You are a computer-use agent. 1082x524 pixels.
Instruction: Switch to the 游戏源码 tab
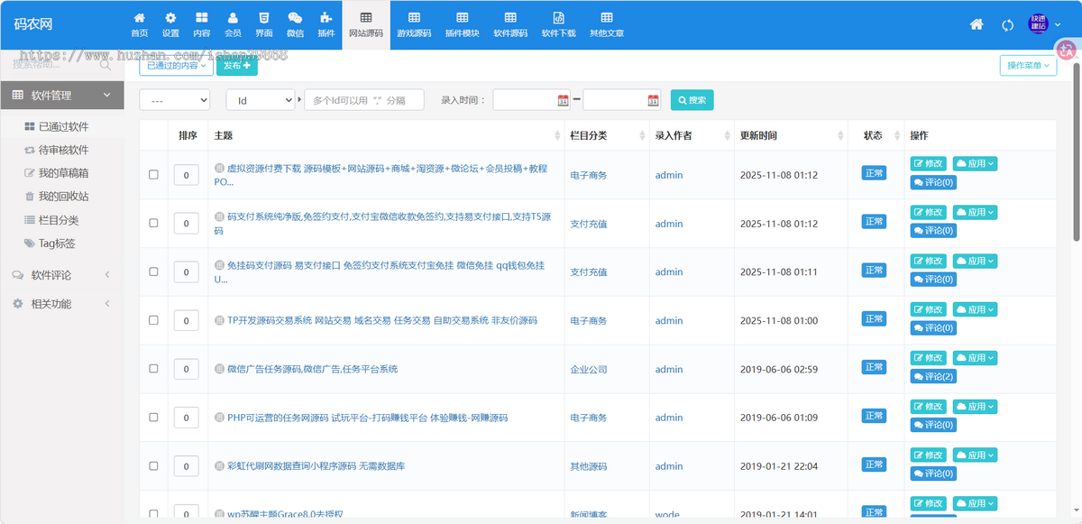coord(414,24)
